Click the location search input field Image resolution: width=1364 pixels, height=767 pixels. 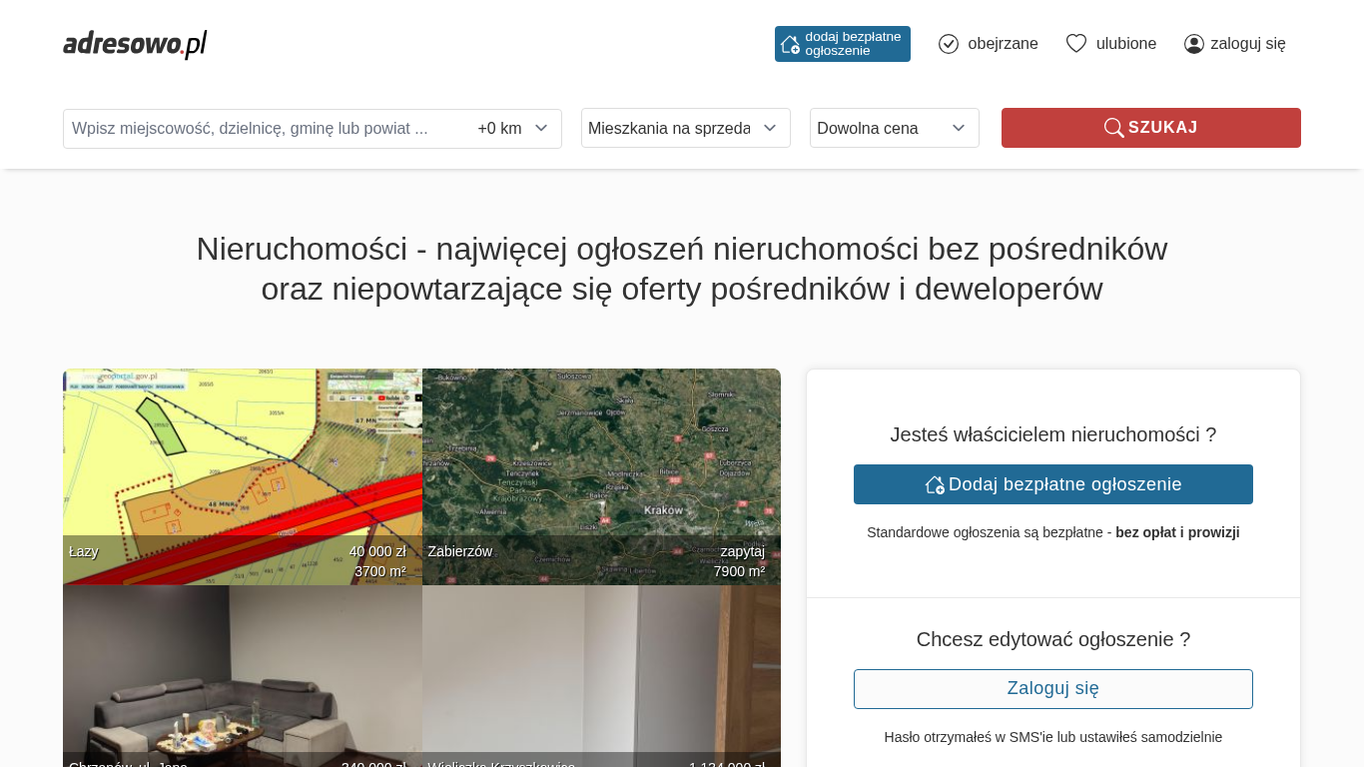tap(265, 129)
